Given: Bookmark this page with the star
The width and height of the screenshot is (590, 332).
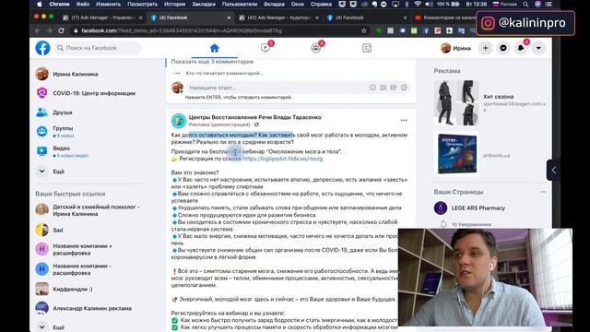Looking at the screenshot, I should [x=364, y=30].
